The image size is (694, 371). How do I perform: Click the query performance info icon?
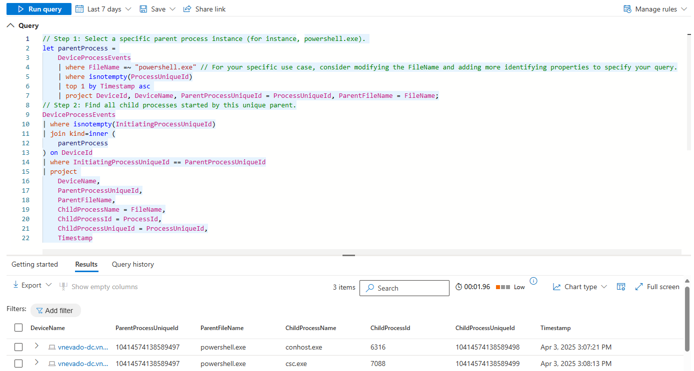click(x=533, y=281)
